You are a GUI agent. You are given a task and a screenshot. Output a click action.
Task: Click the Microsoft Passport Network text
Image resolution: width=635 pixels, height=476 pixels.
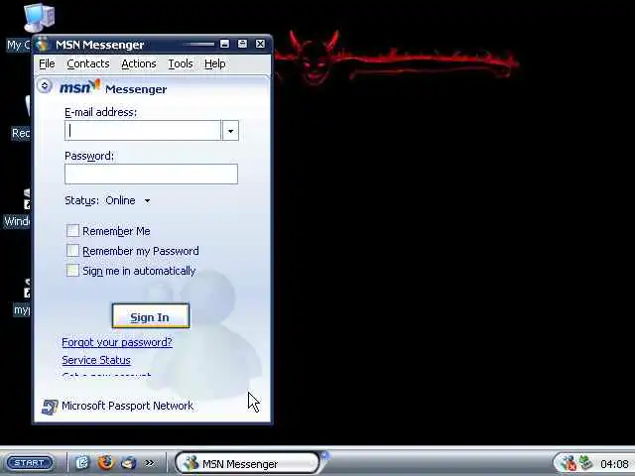(x=127, y=406)
